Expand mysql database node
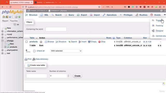Image resolution: width=166 pixels, height=93 pixels. click(2, 34)
